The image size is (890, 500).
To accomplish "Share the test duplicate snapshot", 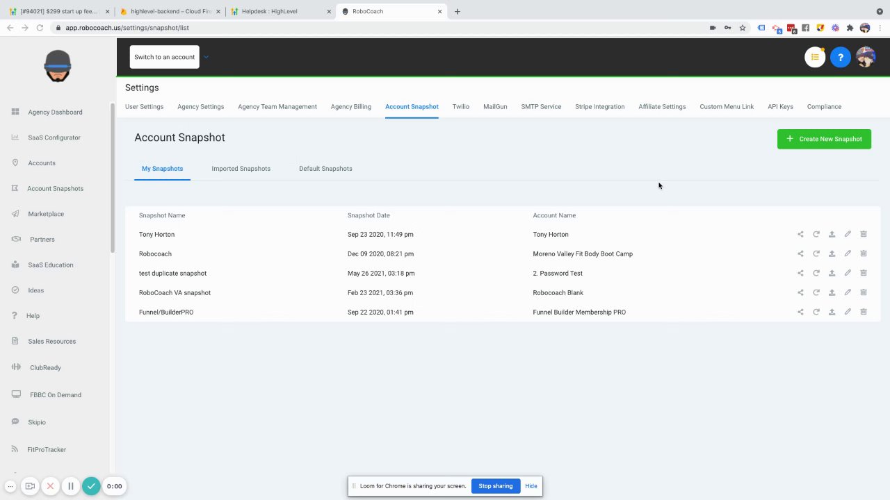I will tap(800, 273).
